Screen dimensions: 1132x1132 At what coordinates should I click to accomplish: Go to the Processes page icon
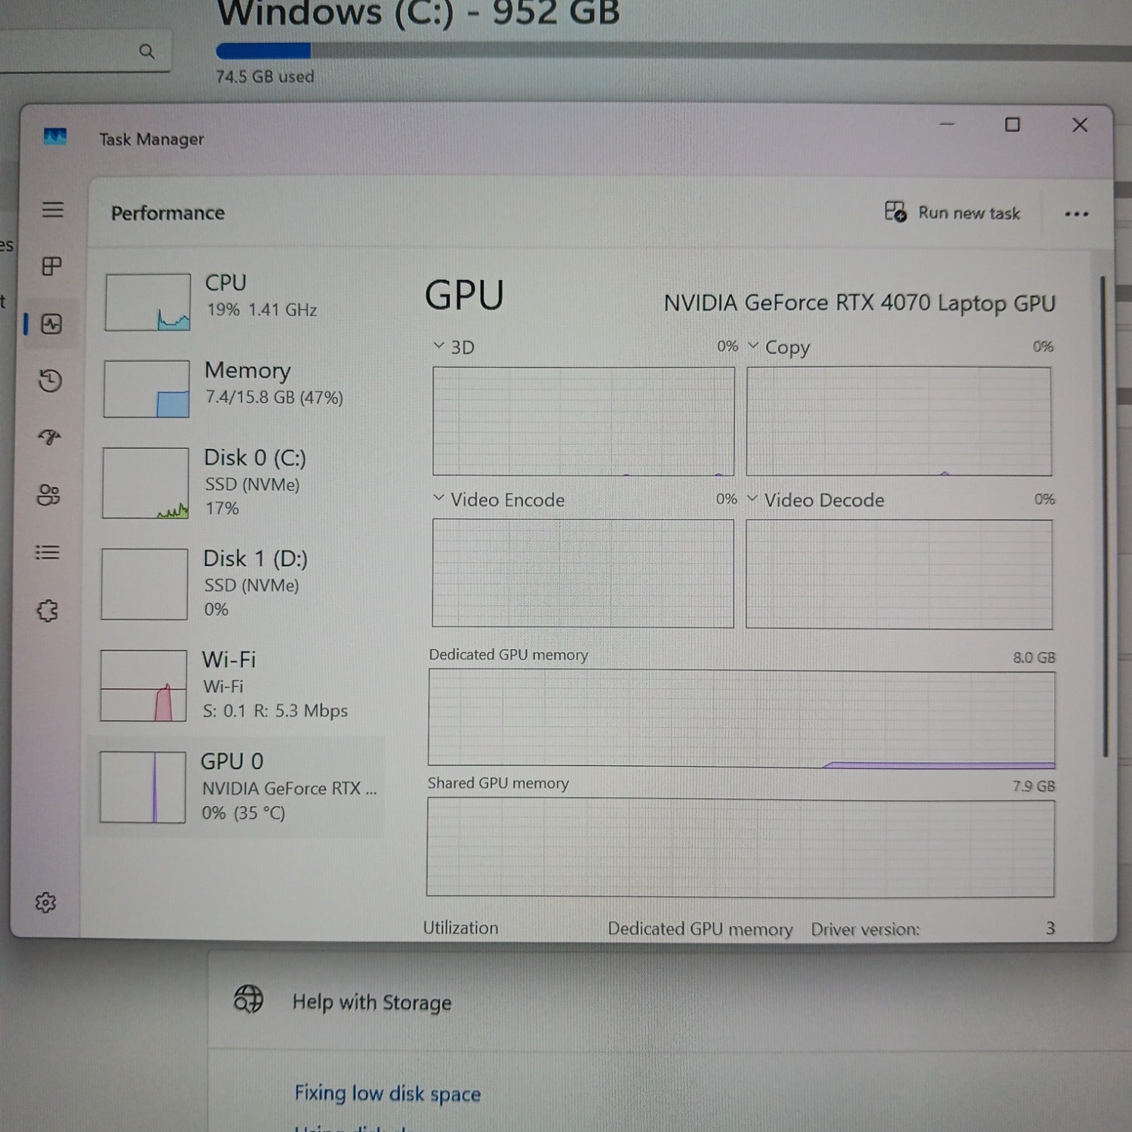pos(51,266)
